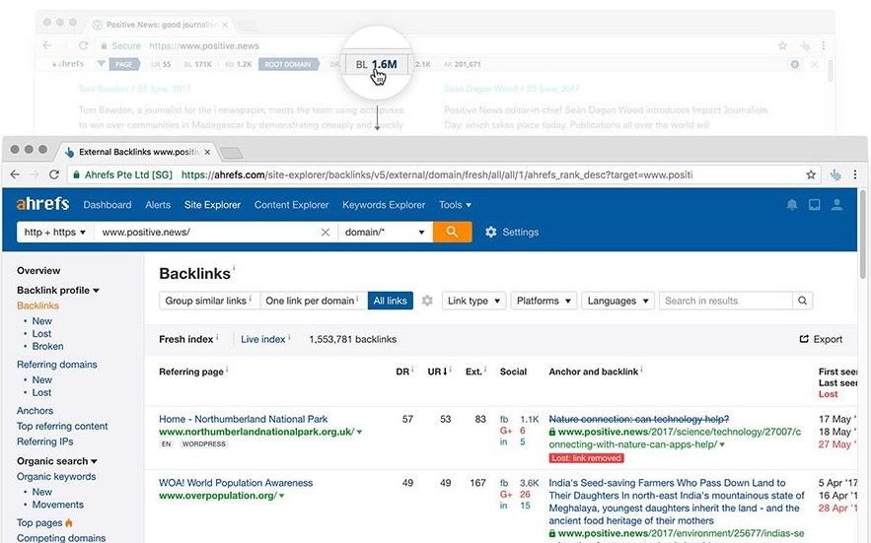Click the front window's vertical scrollbar
This screenshot has width=871, height=543.
(x=862, y=234)
